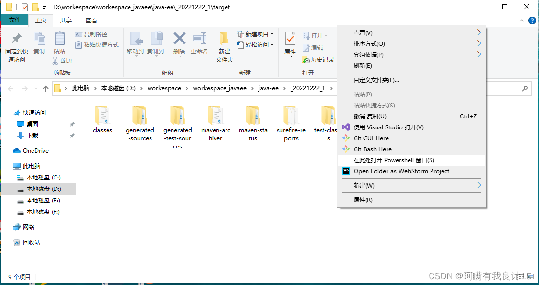539x285 pixels.
Task: Expand Group By (分组依据) submenu
Action: click(x=412, y=55)
